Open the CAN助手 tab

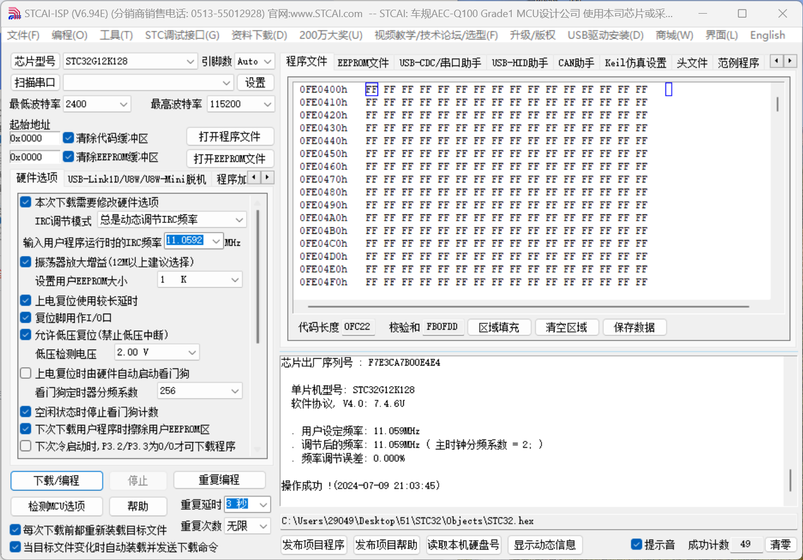[576, 63]
